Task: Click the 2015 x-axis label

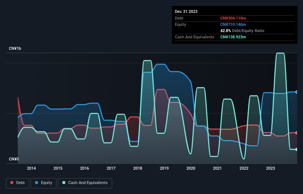Action: (x=58, y=168)
